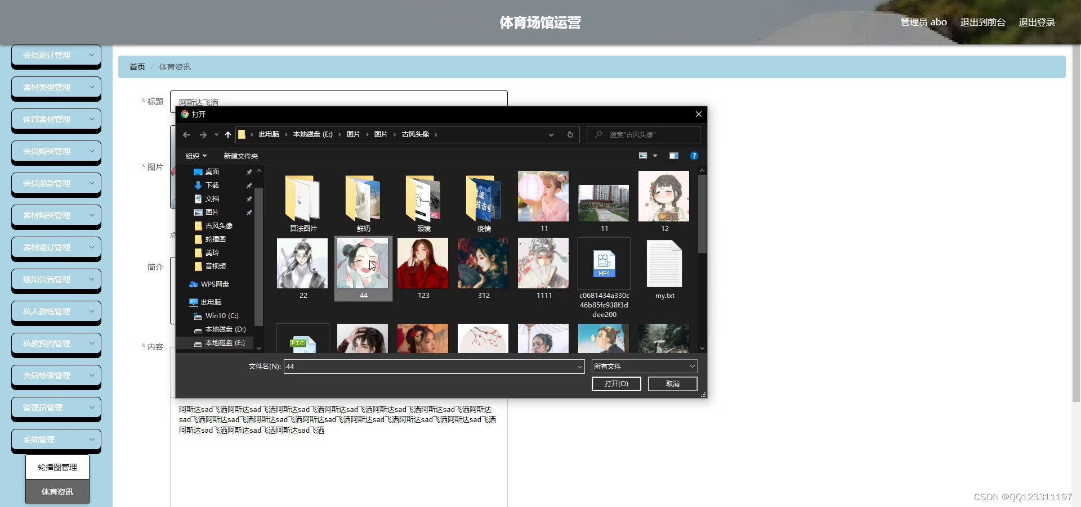
Task: Select 图片 in navigation pane
Action: pyautogui.click(x=212, y=212)
